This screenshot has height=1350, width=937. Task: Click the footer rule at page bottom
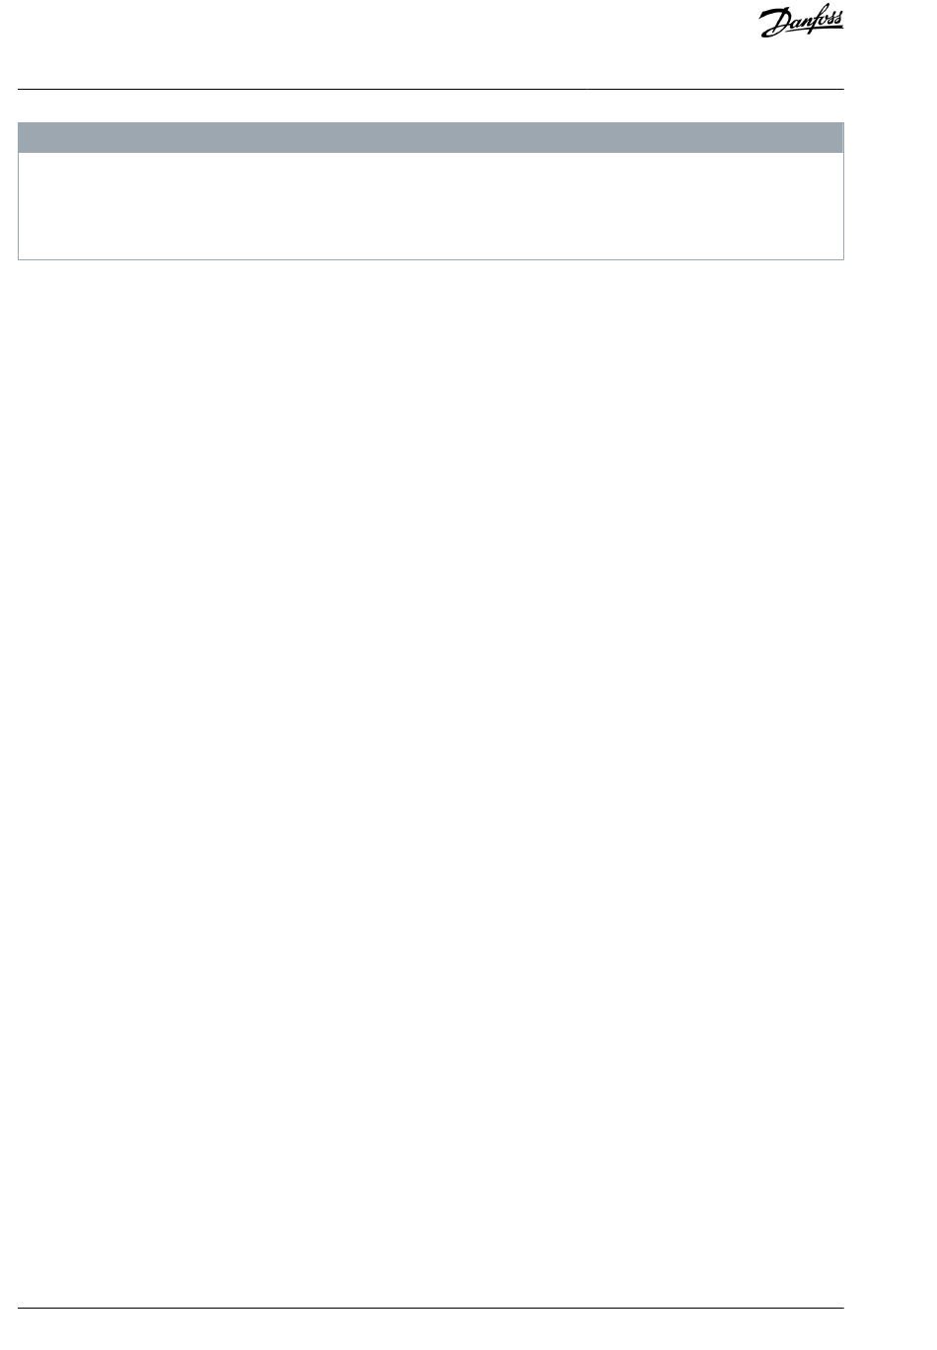(x=431, y=1310)
